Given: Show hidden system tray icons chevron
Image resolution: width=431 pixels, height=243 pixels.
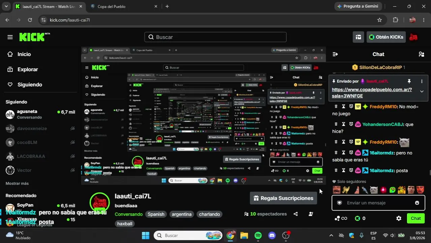Looking at the screenshot, I should (331, 236).
